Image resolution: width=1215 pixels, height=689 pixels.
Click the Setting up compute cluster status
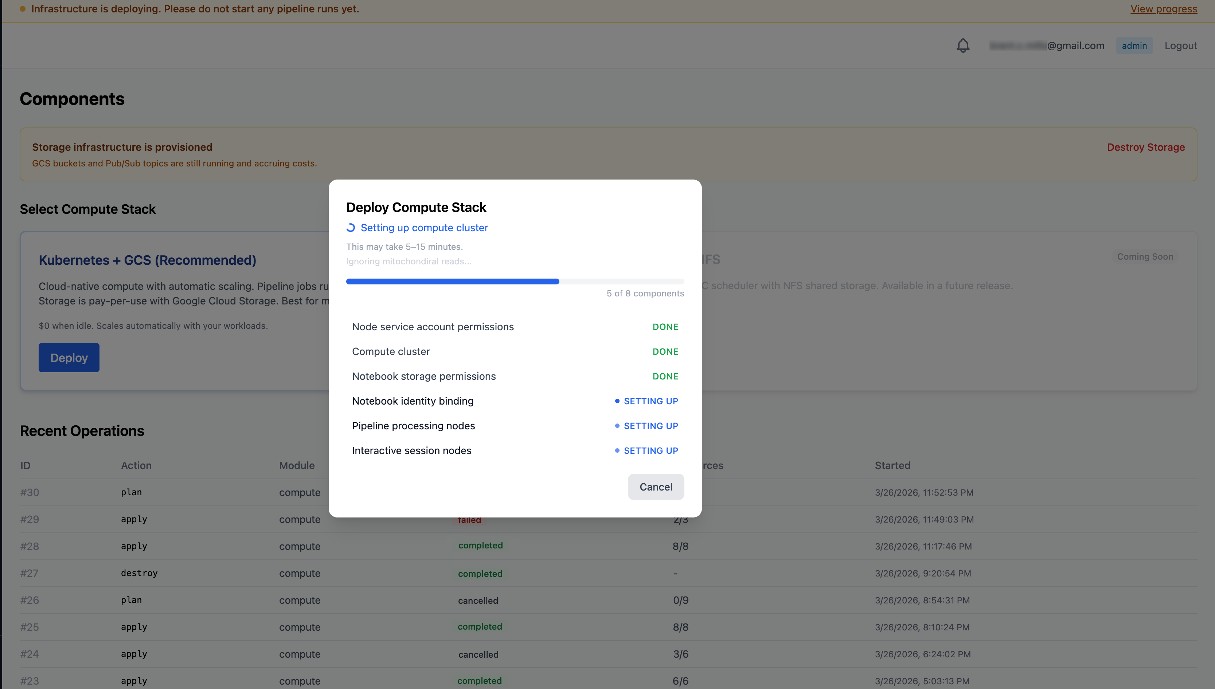424,228
